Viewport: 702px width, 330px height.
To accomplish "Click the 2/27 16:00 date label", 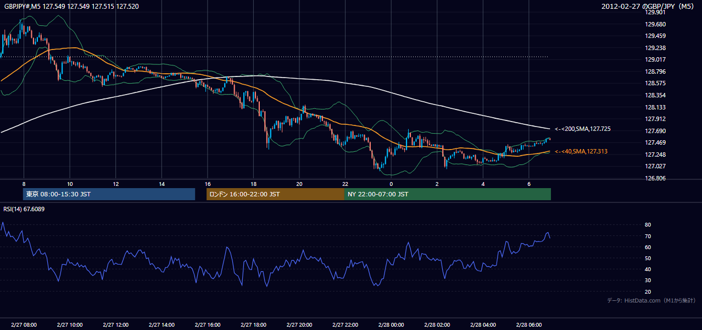I will pos(208,325).
